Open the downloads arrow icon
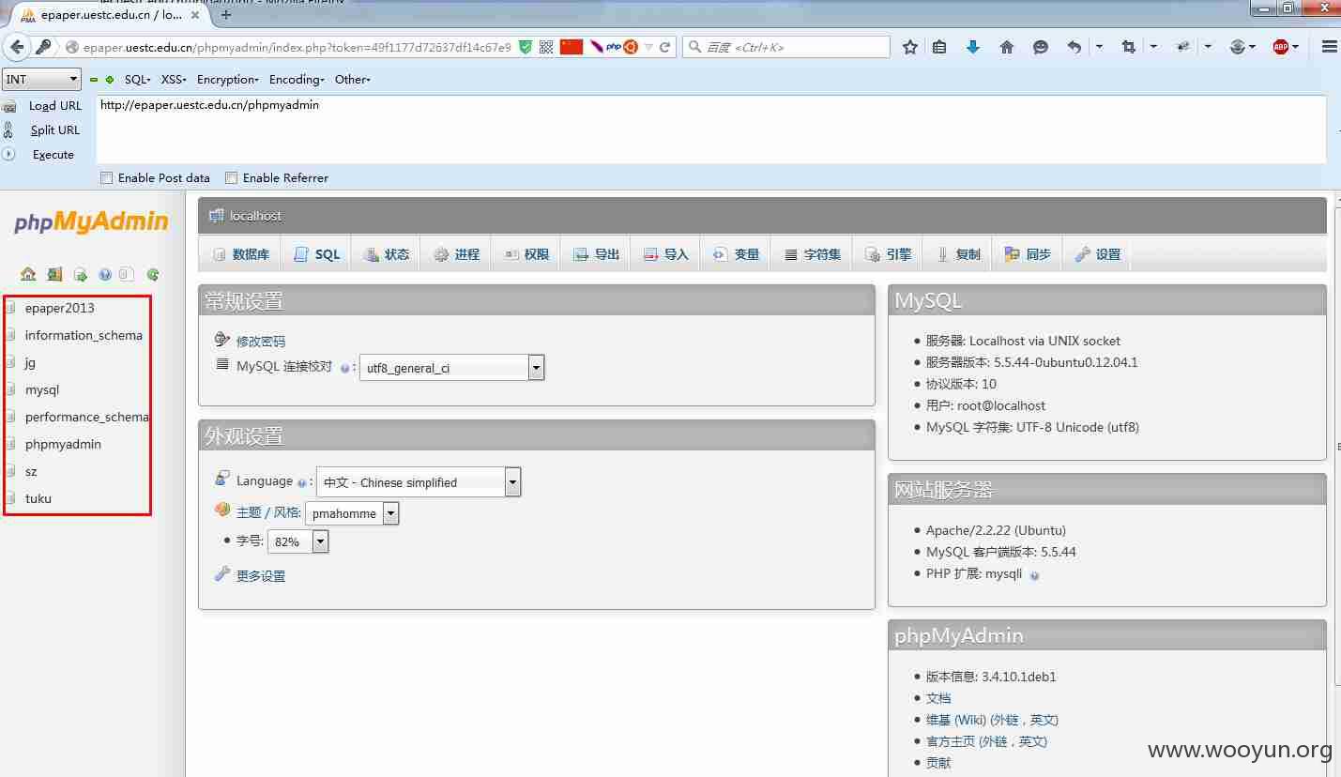This screenshot has height=777, width=1341. (973, 47)
